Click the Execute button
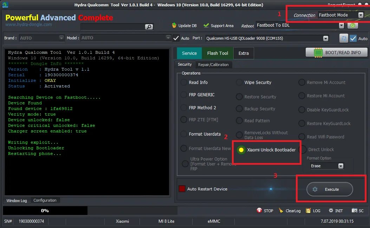Image resolution: width=370 pixels, height=228 pixels. 330,189
